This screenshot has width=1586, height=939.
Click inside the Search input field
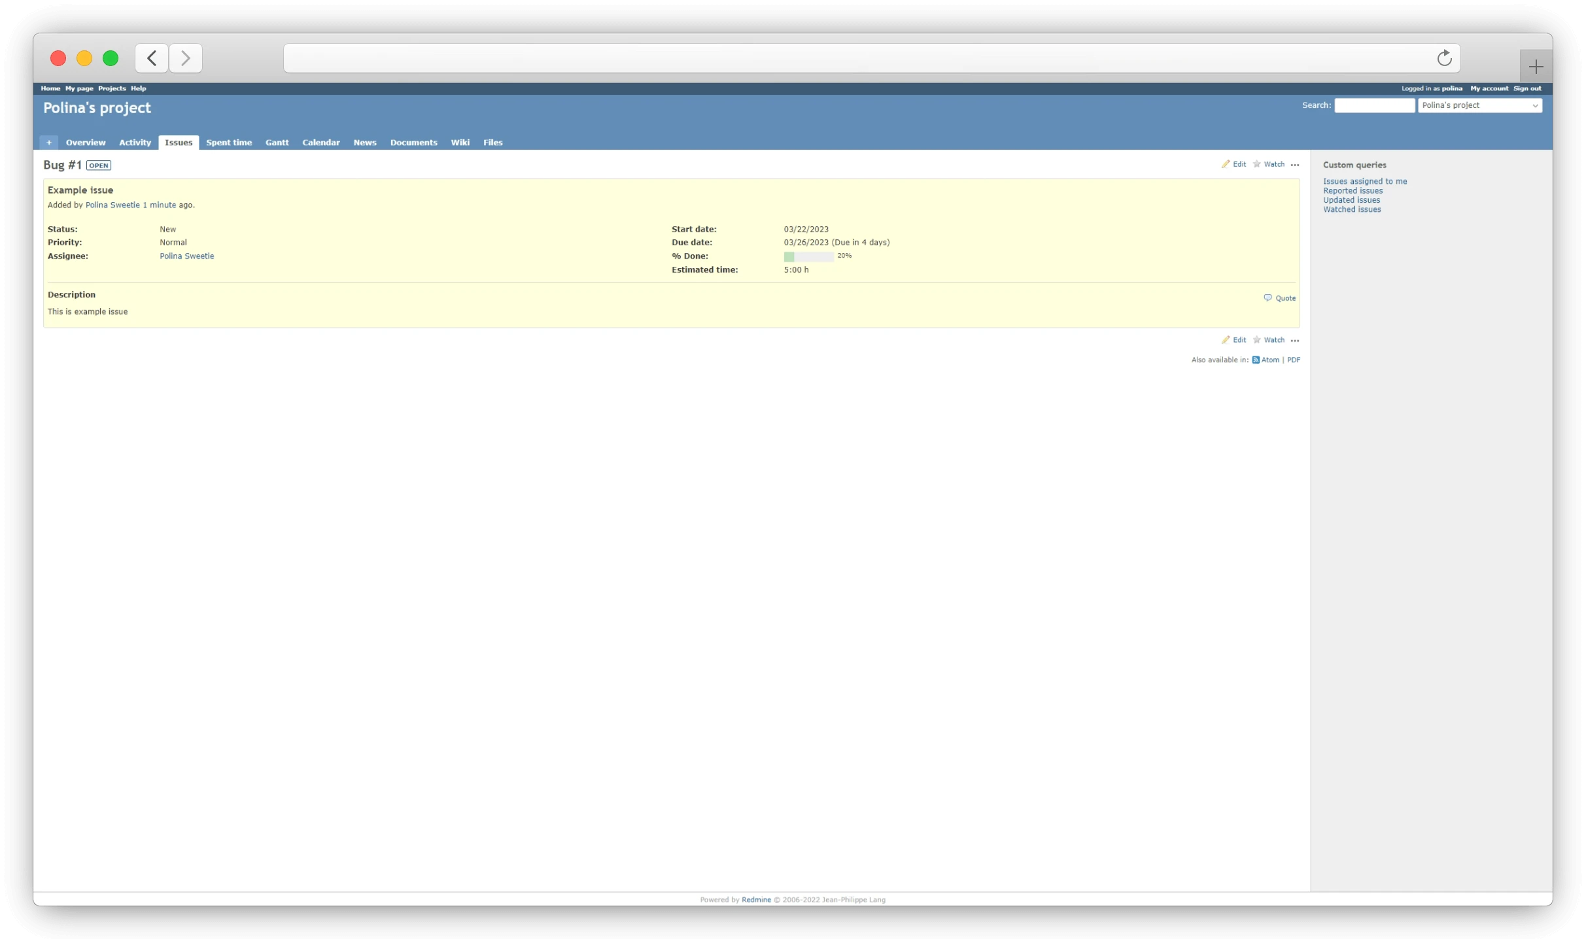1374,105
